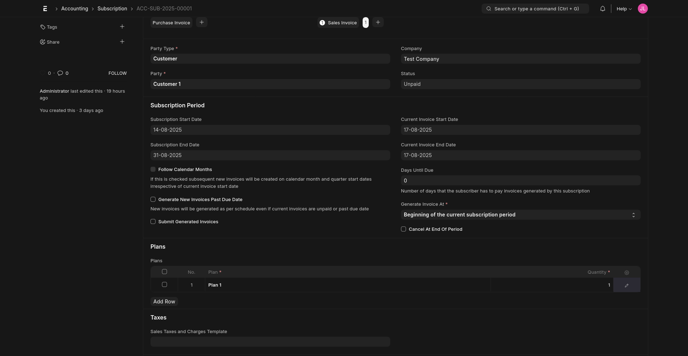Navigate to Accounting in the breadcrumb
This screenshot has width=688, height=356.
75,9
